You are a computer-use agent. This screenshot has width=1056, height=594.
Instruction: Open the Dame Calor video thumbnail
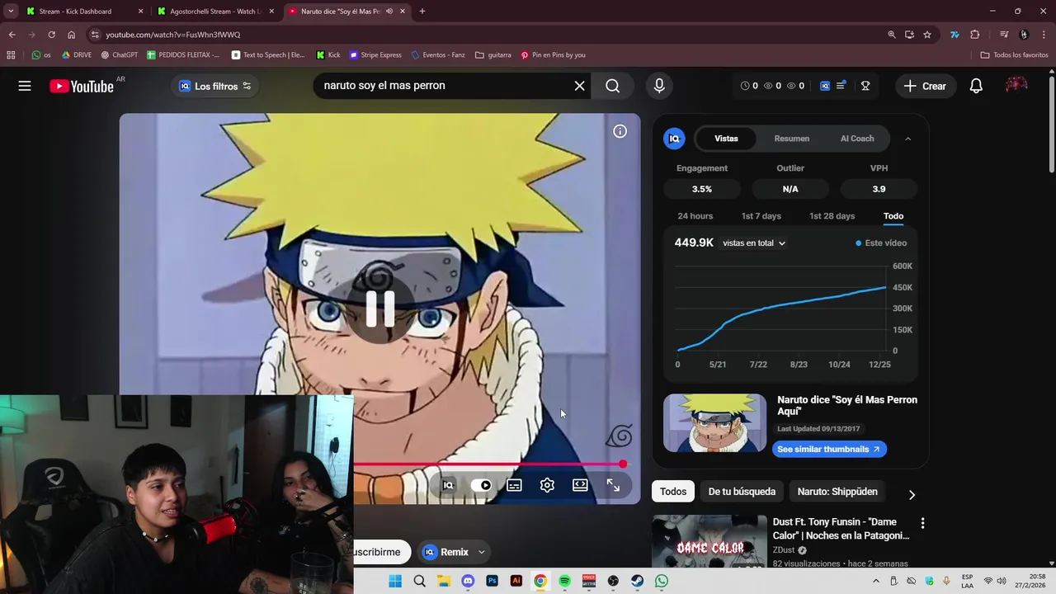(x=709, y=542)
